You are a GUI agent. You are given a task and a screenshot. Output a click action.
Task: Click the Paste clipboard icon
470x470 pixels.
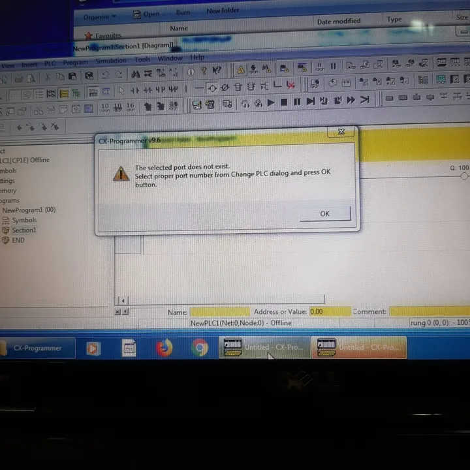(73, 76)
